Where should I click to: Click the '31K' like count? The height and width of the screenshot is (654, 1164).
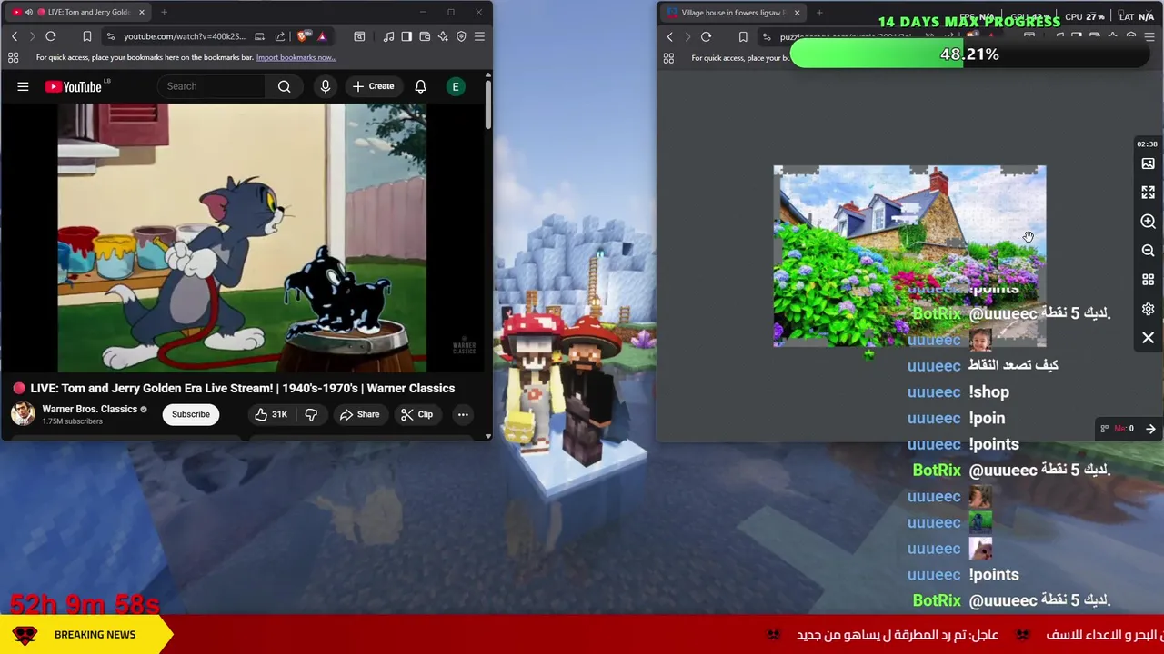pyautogui.click(x=279, y=414)
